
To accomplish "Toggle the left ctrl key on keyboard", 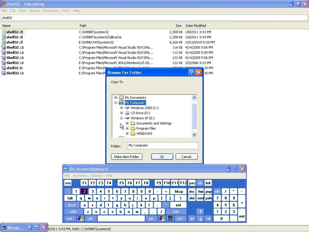I will pos(69,218).
